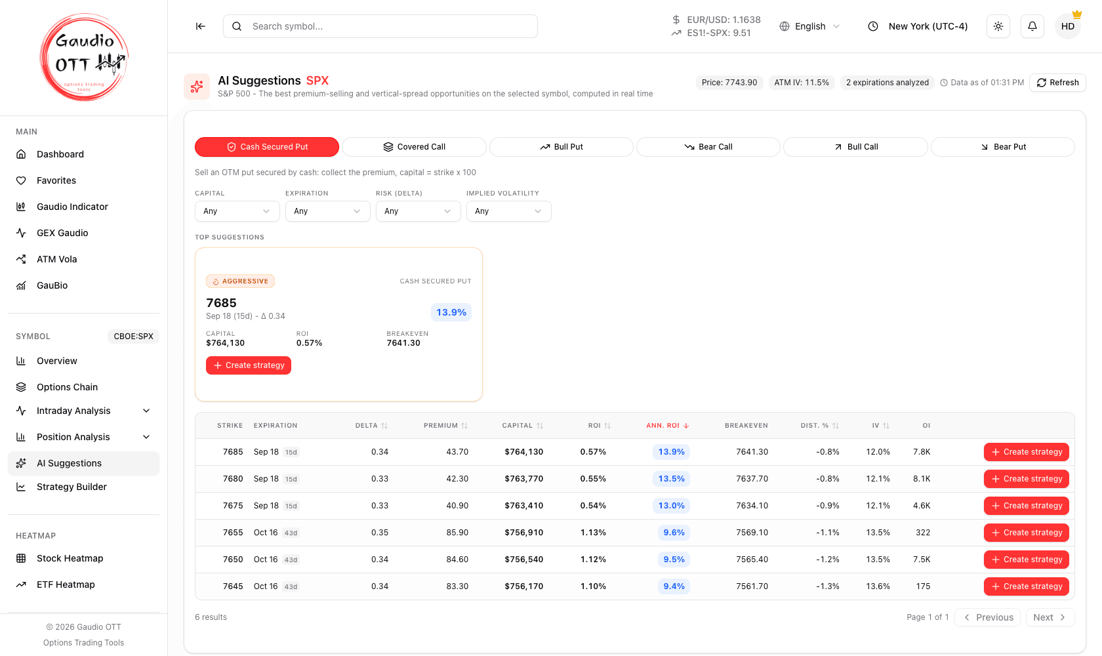Create strategy for strike 7645 row
The height and width of the screenshot is (656, 1102).
[x=1027, y=586]
